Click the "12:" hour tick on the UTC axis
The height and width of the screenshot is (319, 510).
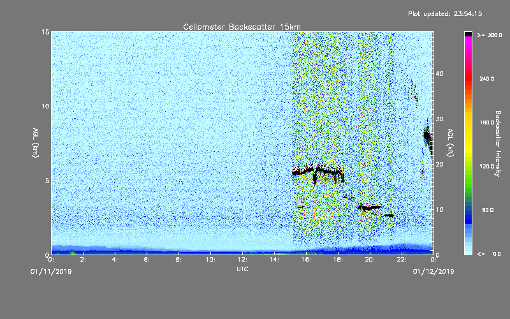243,260
